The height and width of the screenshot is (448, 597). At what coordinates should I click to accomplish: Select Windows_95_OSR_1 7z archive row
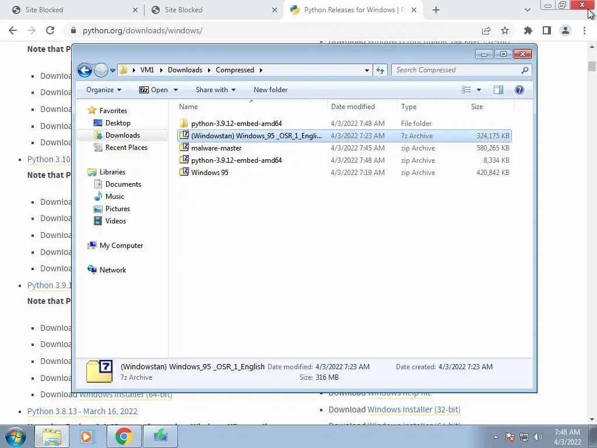tap(344, 135)
